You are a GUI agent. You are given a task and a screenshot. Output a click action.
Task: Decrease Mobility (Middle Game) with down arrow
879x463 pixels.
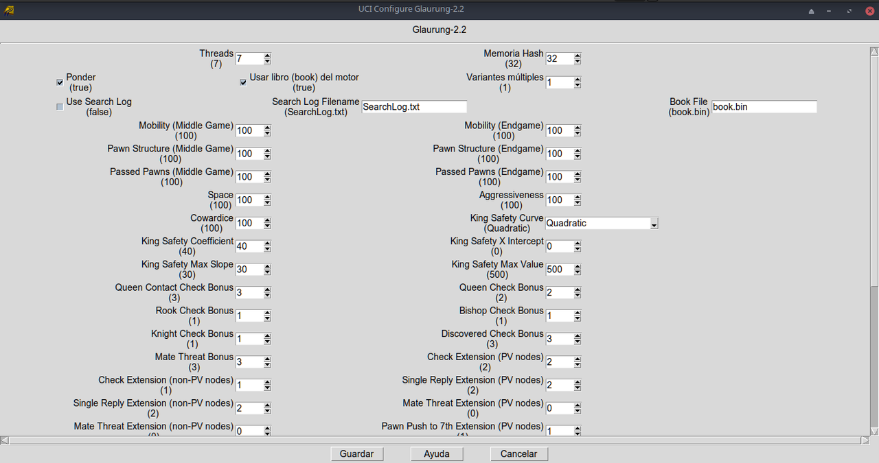pyautogui.click(x=268, y=134)
